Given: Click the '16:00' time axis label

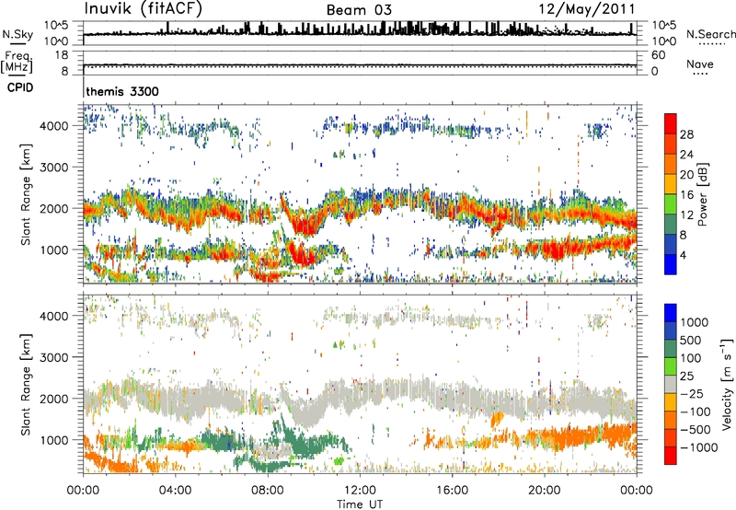Looking at the screenshot, I should pos(452,491).
